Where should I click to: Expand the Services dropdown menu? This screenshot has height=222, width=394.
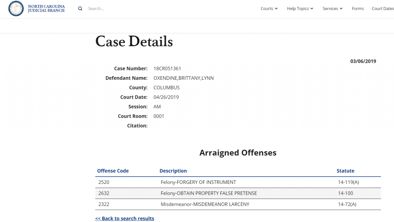click(x=332, y=8)
